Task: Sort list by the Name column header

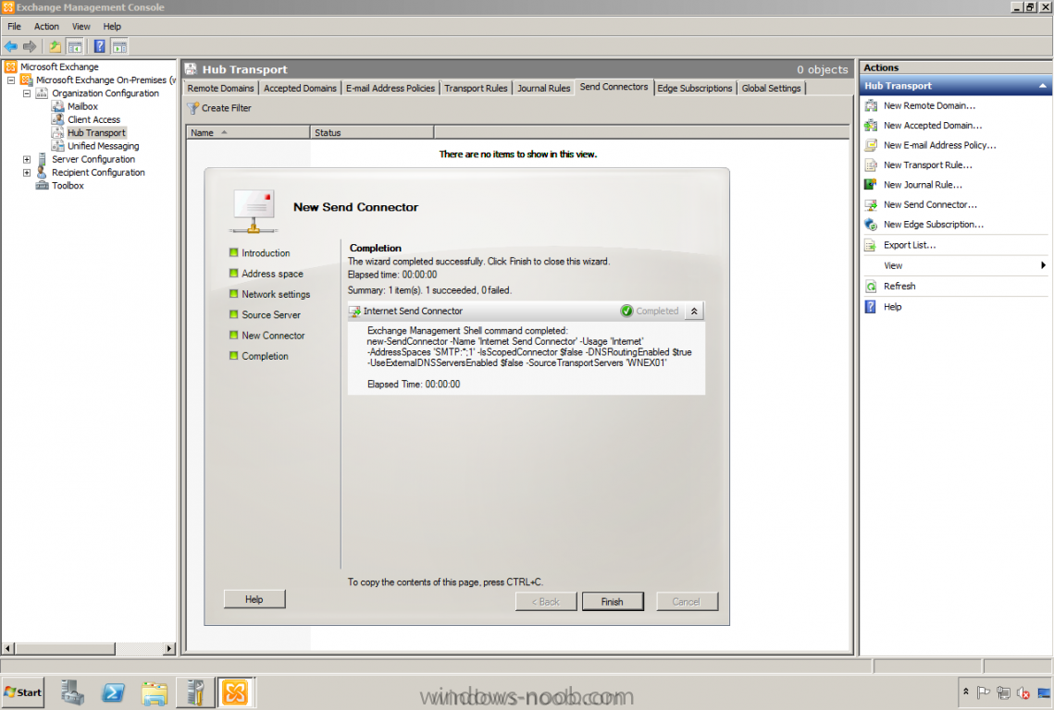Action: click(x=248, y=133)
